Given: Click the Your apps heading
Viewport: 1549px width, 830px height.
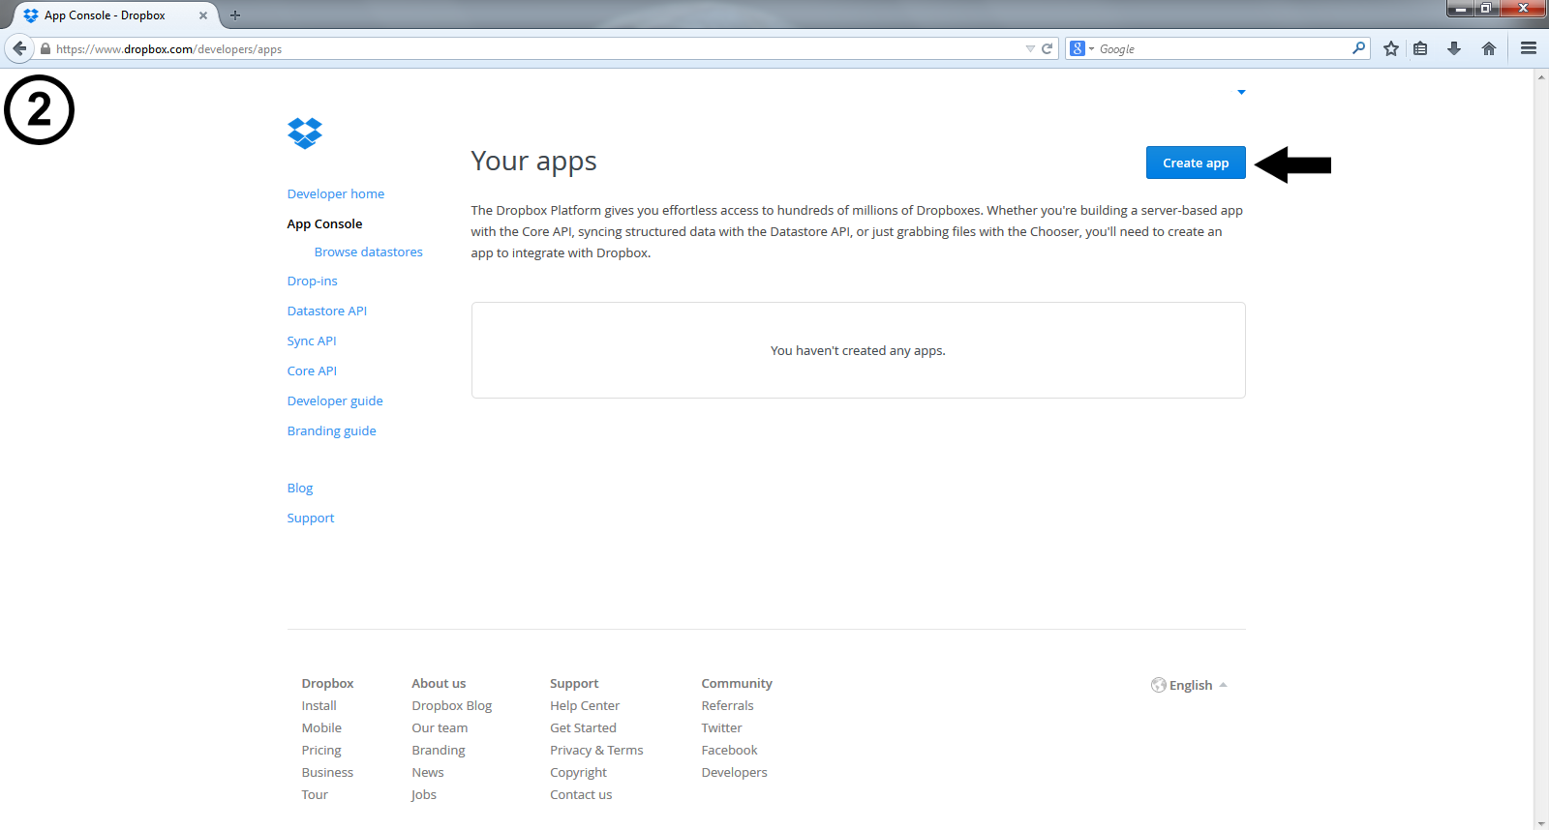Looking at the screenshot, I should click(533, 161).
